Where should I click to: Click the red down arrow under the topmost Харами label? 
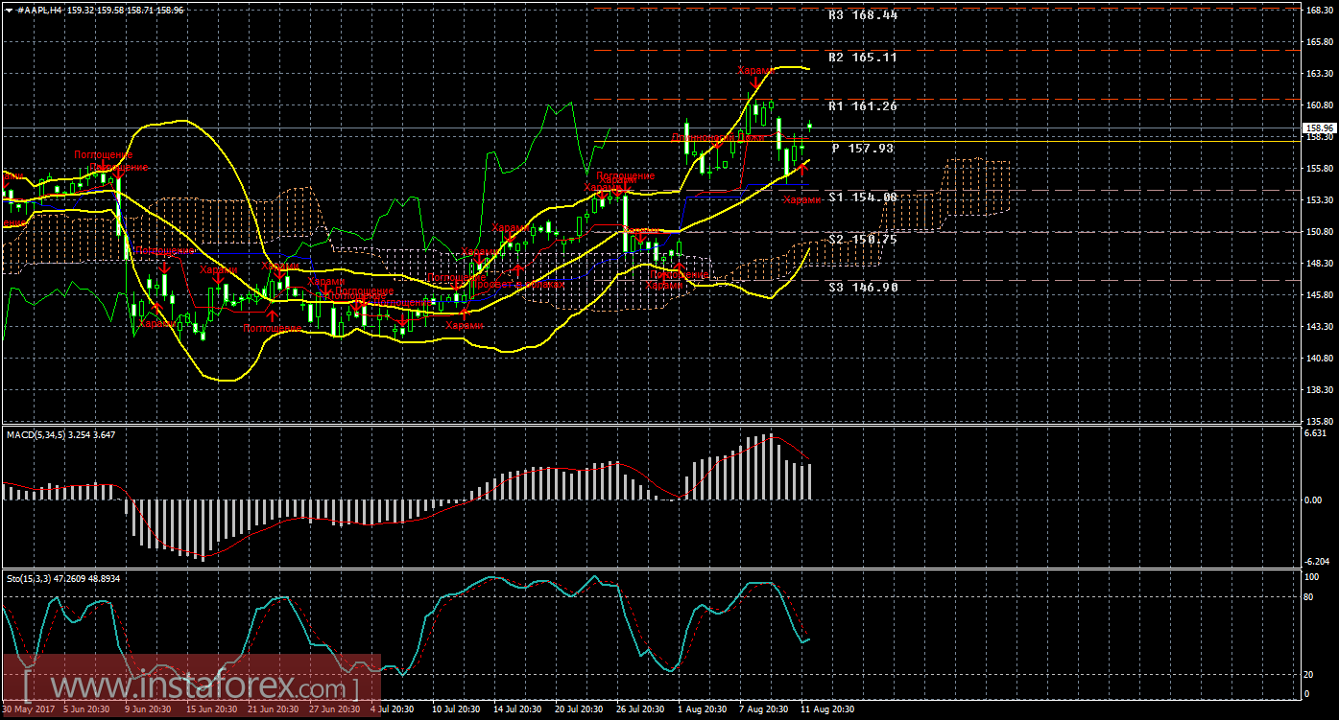pos(756,84)
